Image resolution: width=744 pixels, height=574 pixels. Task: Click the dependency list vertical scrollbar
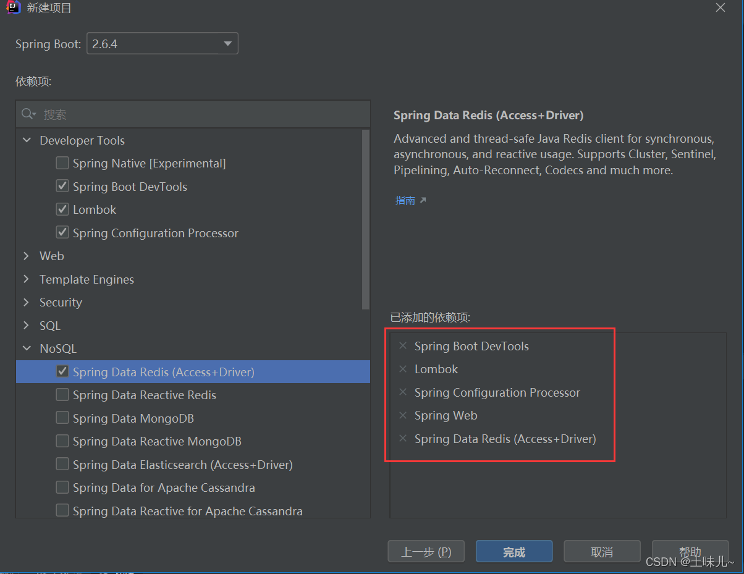[366, 219]
